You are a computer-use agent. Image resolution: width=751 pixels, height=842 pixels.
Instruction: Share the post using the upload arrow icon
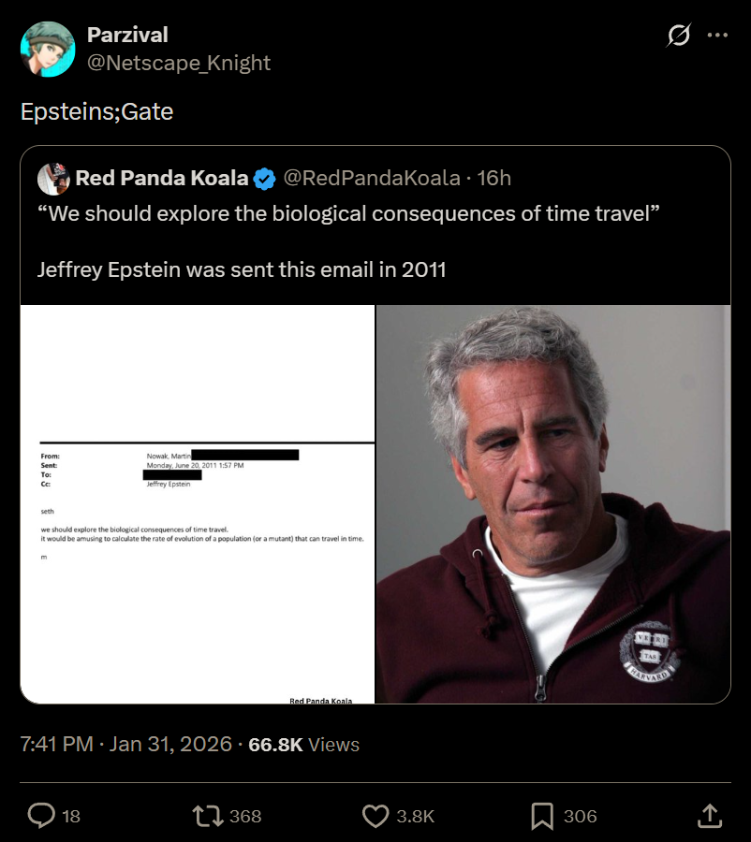[x=710, y=816]
